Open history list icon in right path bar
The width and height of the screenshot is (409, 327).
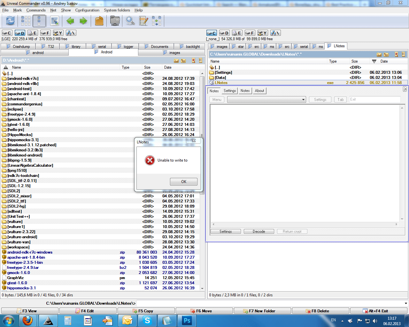click(x=404, y=54)
